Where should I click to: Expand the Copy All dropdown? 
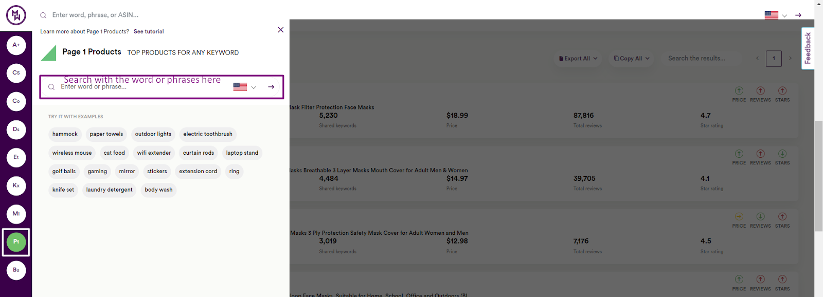632,59
